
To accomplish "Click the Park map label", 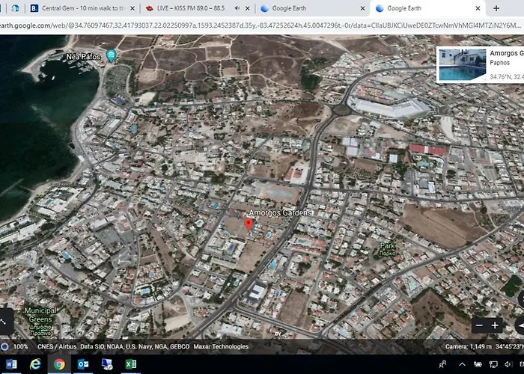I will pyautogui.click(x=387, y=246).
